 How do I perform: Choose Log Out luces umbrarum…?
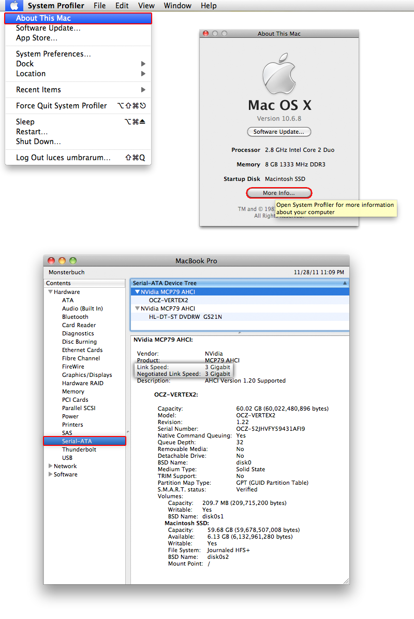(x=78, y=158)
